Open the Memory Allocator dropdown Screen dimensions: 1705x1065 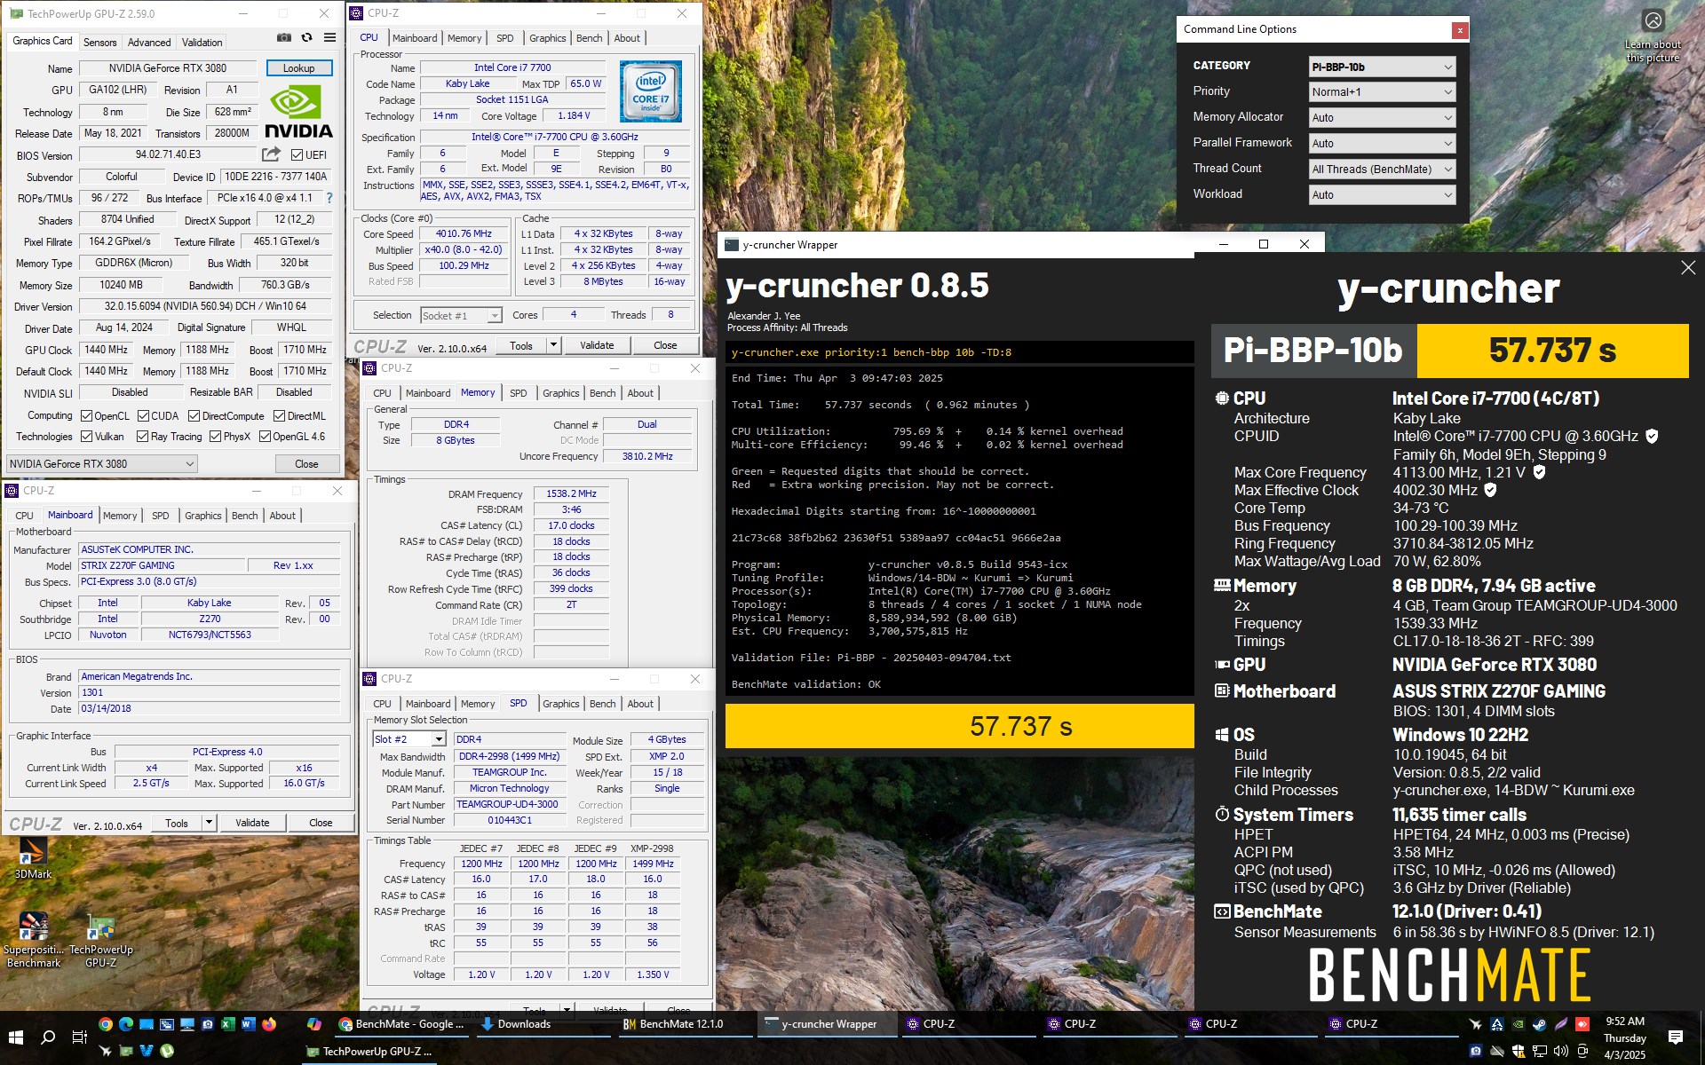point(1382,118)
